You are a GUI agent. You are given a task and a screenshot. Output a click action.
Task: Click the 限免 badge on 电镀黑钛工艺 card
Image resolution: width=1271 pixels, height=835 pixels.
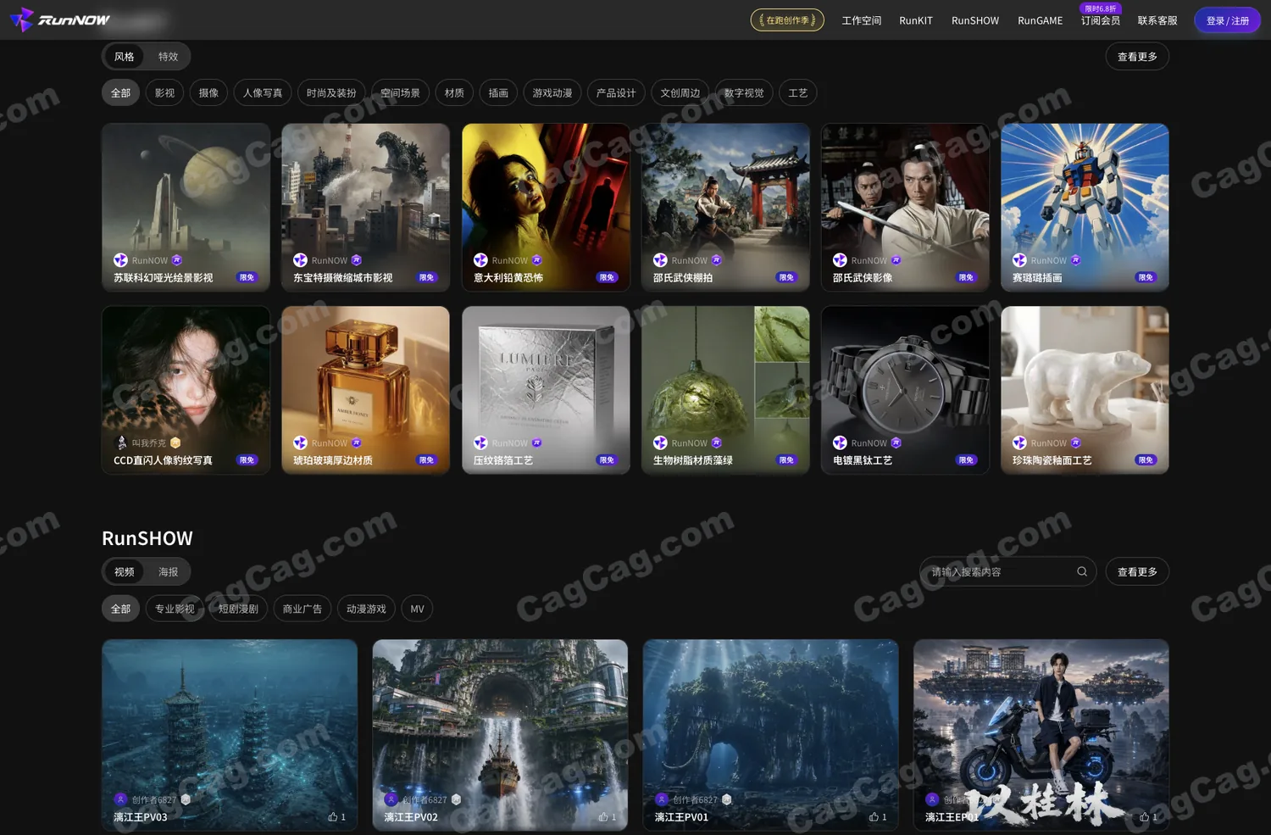click(966, 460)
